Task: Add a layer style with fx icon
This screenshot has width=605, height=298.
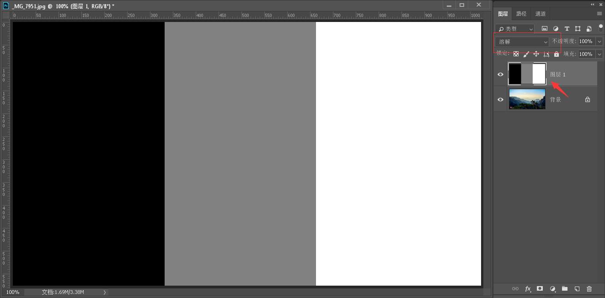Action: (528, 289)
